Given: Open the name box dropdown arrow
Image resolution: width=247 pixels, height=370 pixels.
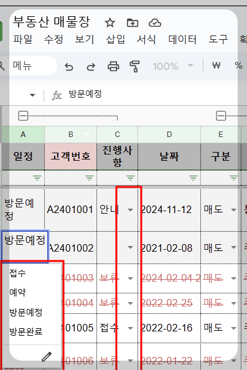Looking at the screenshot, I should pyautogui.click(x=32, y=95).
